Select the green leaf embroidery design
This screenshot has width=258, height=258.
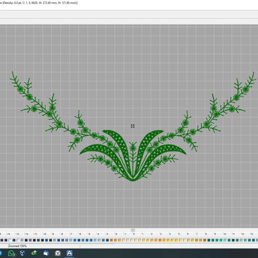click(133, 126)
